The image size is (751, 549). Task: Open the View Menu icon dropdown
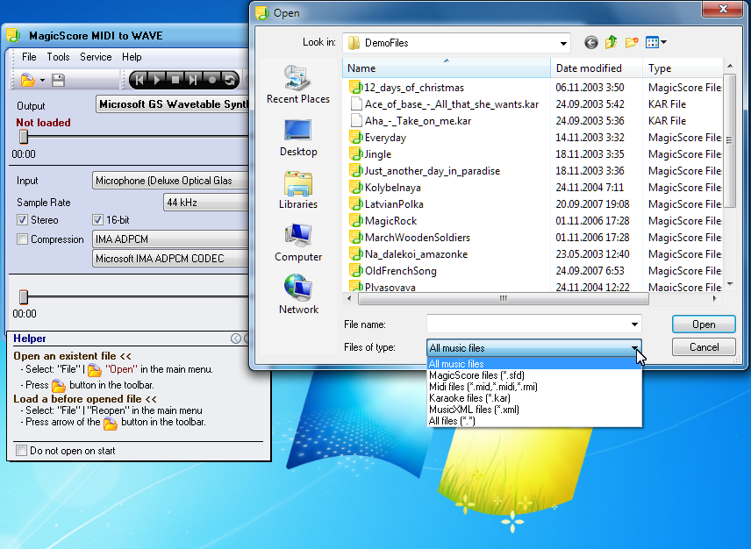[656, 43]
